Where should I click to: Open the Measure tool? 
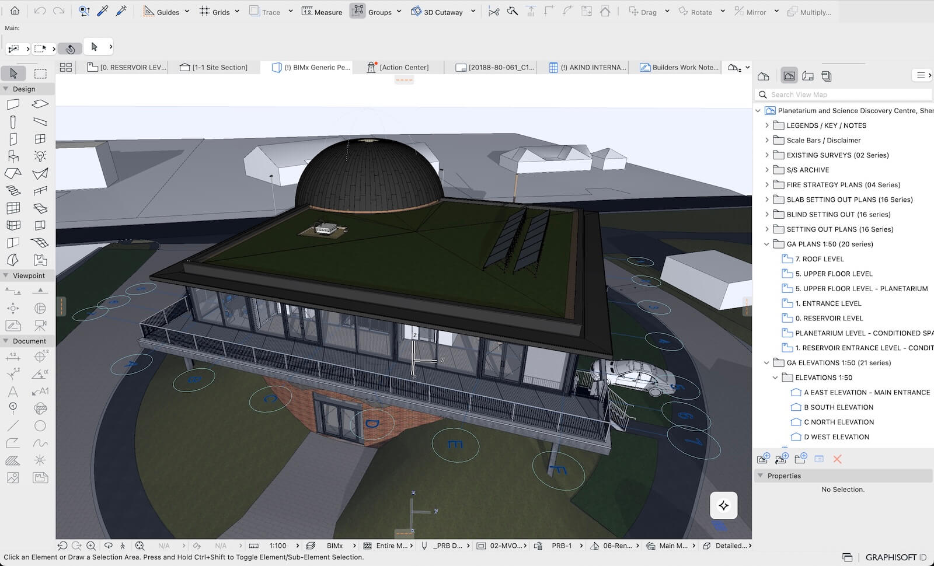[322, 12]
